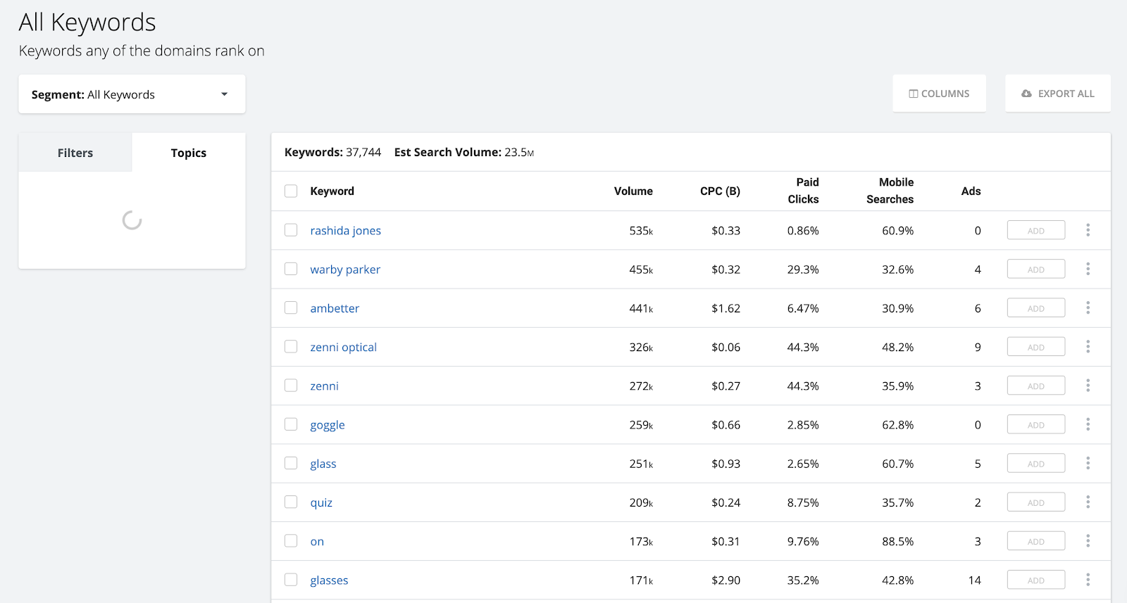Open more options for warby parker row
This screenshot has width=1127, height=603.
coord(1088,269)
